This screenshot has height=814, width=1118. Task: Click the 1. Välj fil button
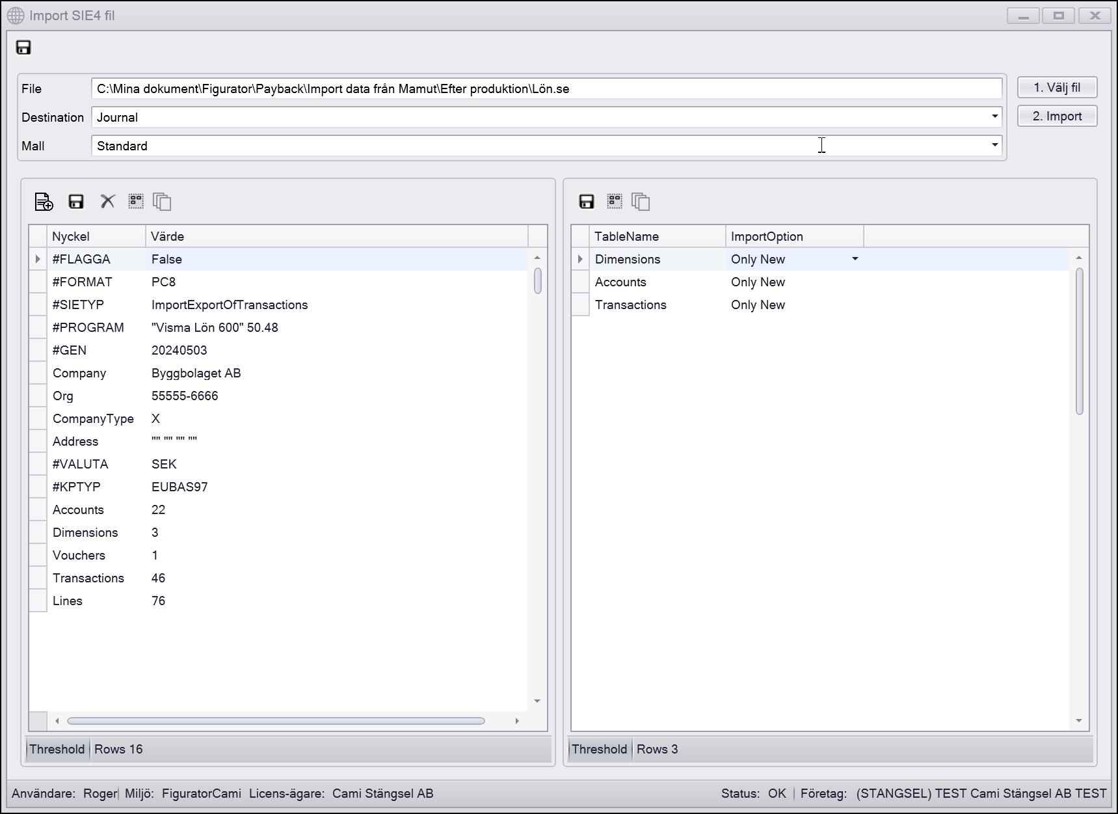click(1057, 87)
